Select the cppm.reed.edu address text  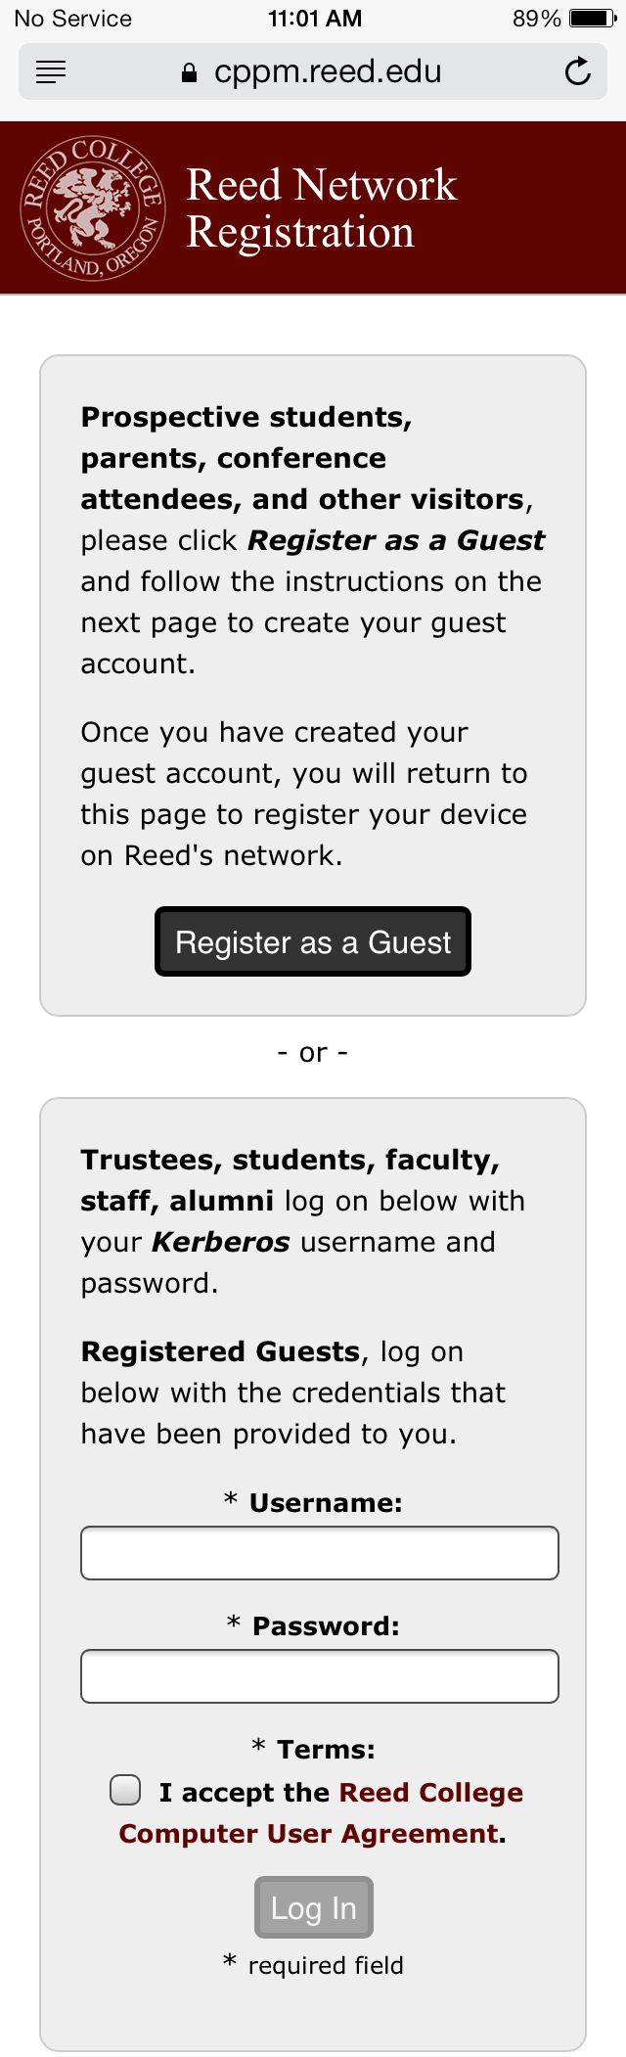coord(328,71)
